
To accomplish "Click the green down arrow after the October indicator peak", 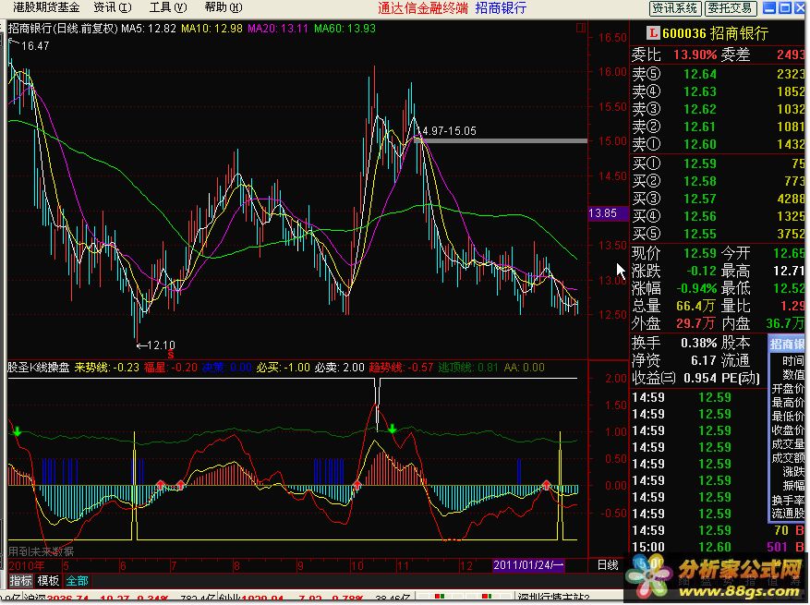I will coord(393,429).
